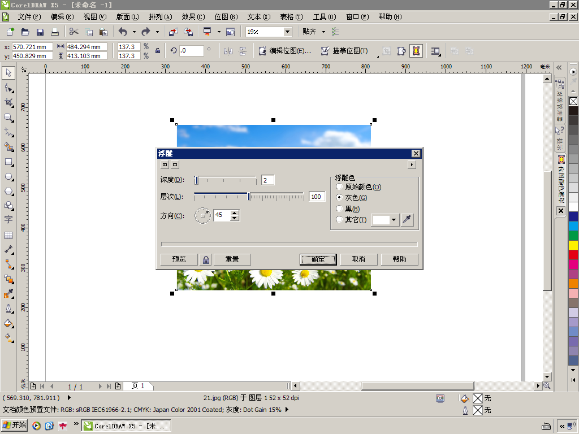Open the 效果 menu
Image resolution: width=579 pixels, height=434 pixels.
click(193, 17)
